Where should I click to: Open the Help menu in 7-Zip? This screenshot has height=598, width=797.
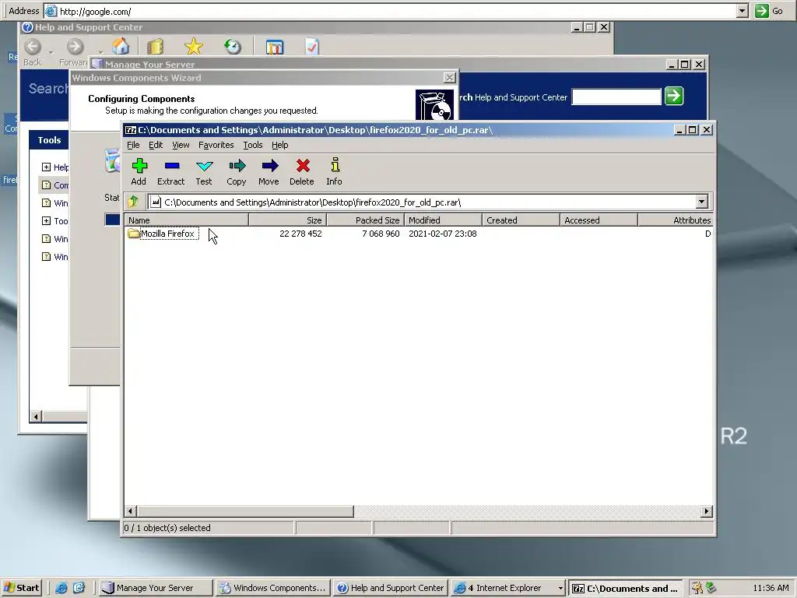[279, 145]
